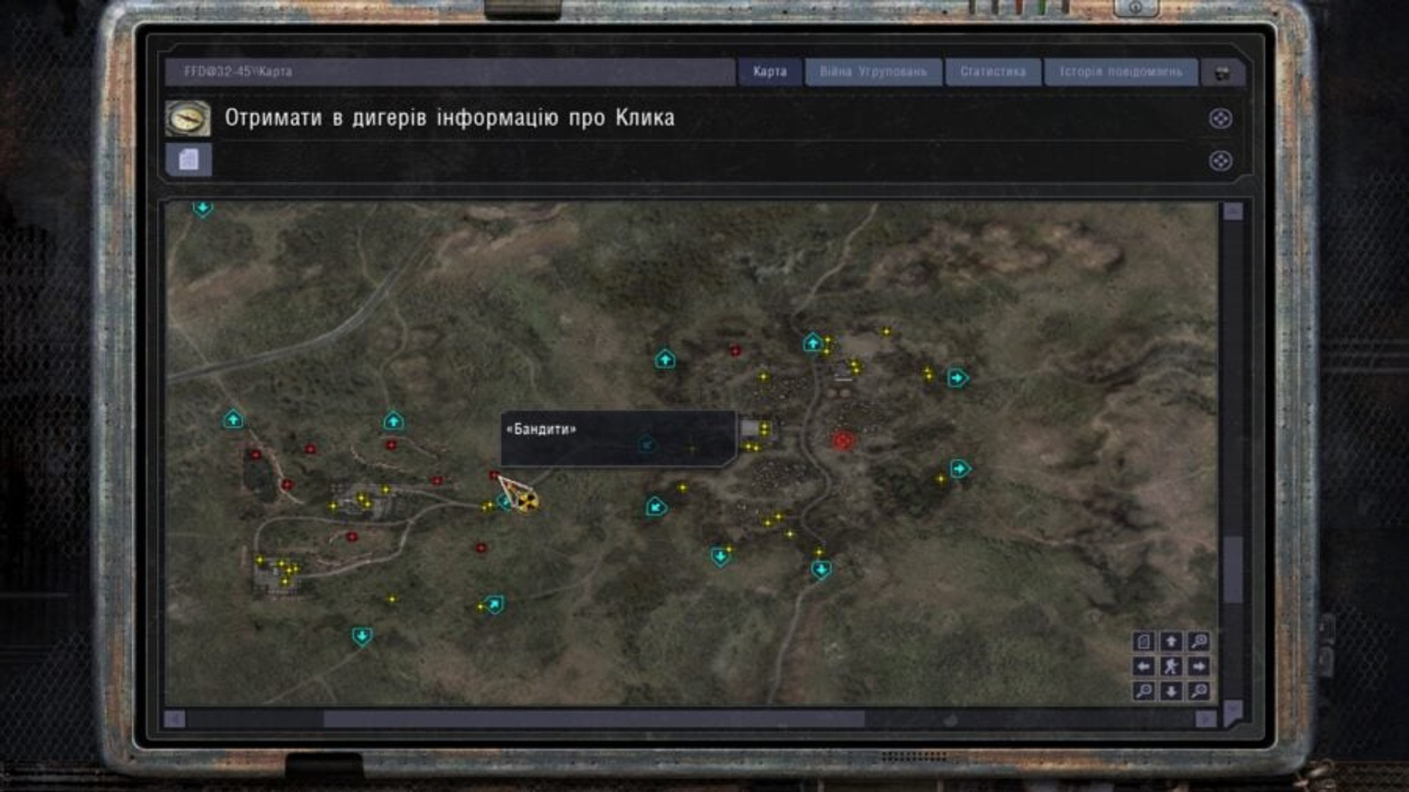This screenshot has width=1409, height=792.
Task: Select the quest Отримати в дигерів інформацію про Клика
Action: [x=449, y=117]
